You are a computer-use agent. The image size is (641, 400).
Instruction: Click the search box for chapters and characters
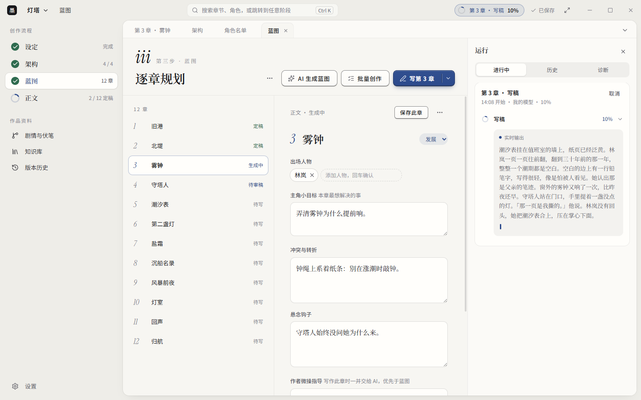click(x=263, y=10)
